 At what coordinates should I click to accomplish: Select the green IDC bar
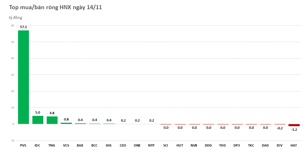click(x=38, y=120)
